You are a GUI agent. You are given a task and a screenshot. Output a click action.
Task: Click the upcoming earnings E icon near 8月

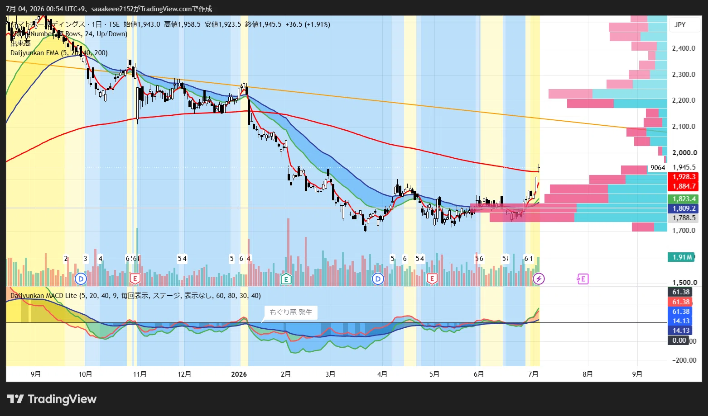[582, 279]
